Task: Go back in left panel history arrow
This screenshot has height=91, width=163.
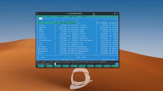Action: 37,19
